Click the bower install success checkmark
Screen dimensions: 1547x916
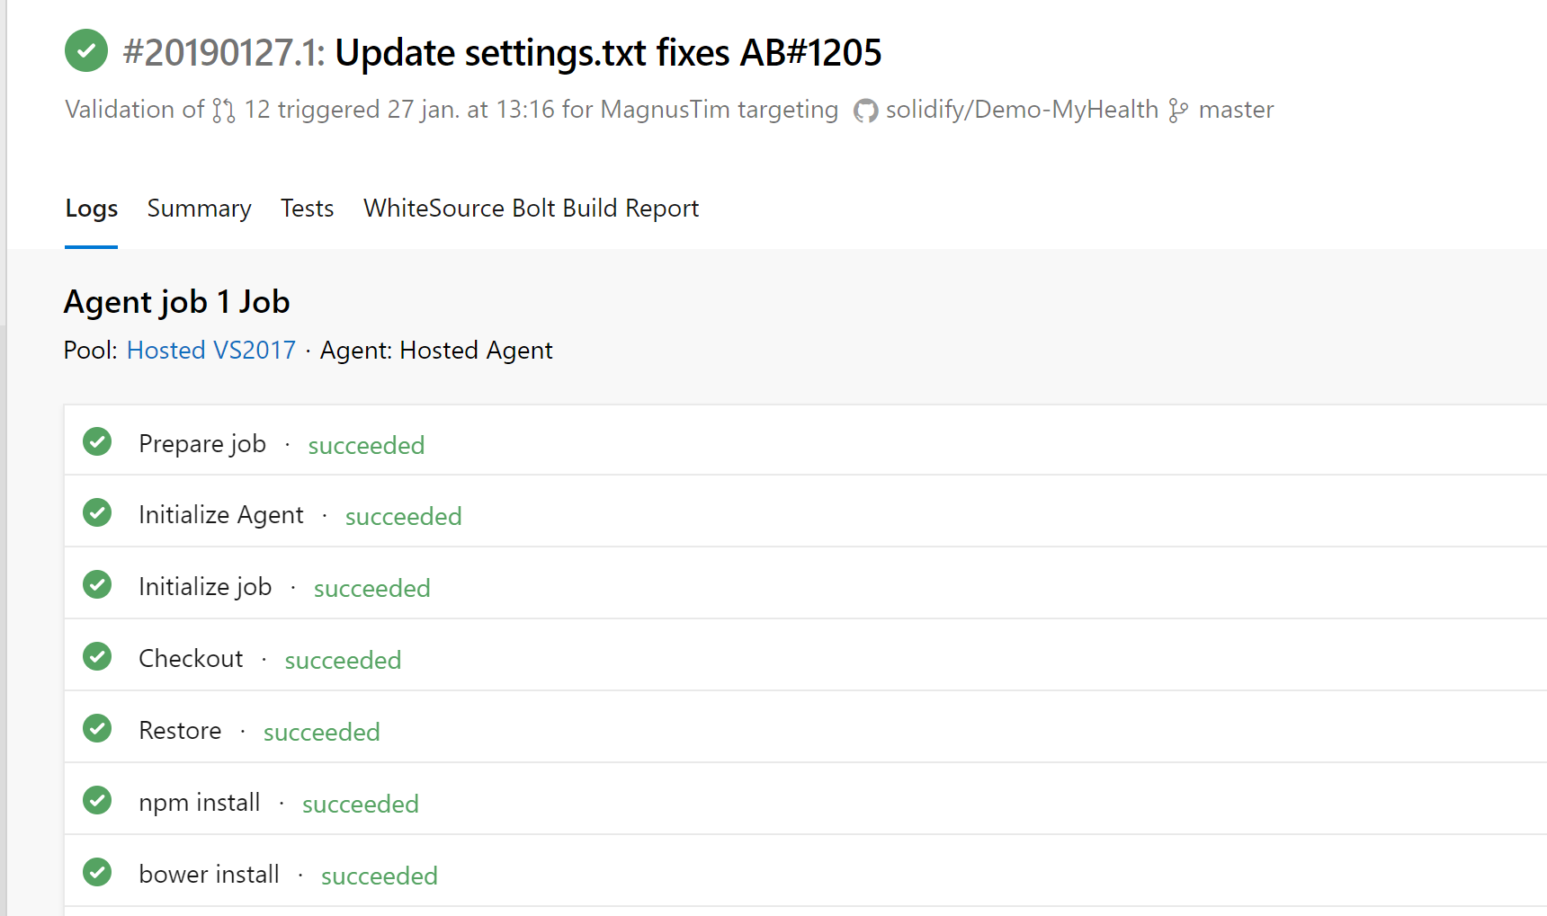point(97,872)
